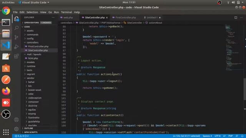The height and width of the screenshot is (138, 246).
Task: Expand the commands folder
Action: [40, 34]
